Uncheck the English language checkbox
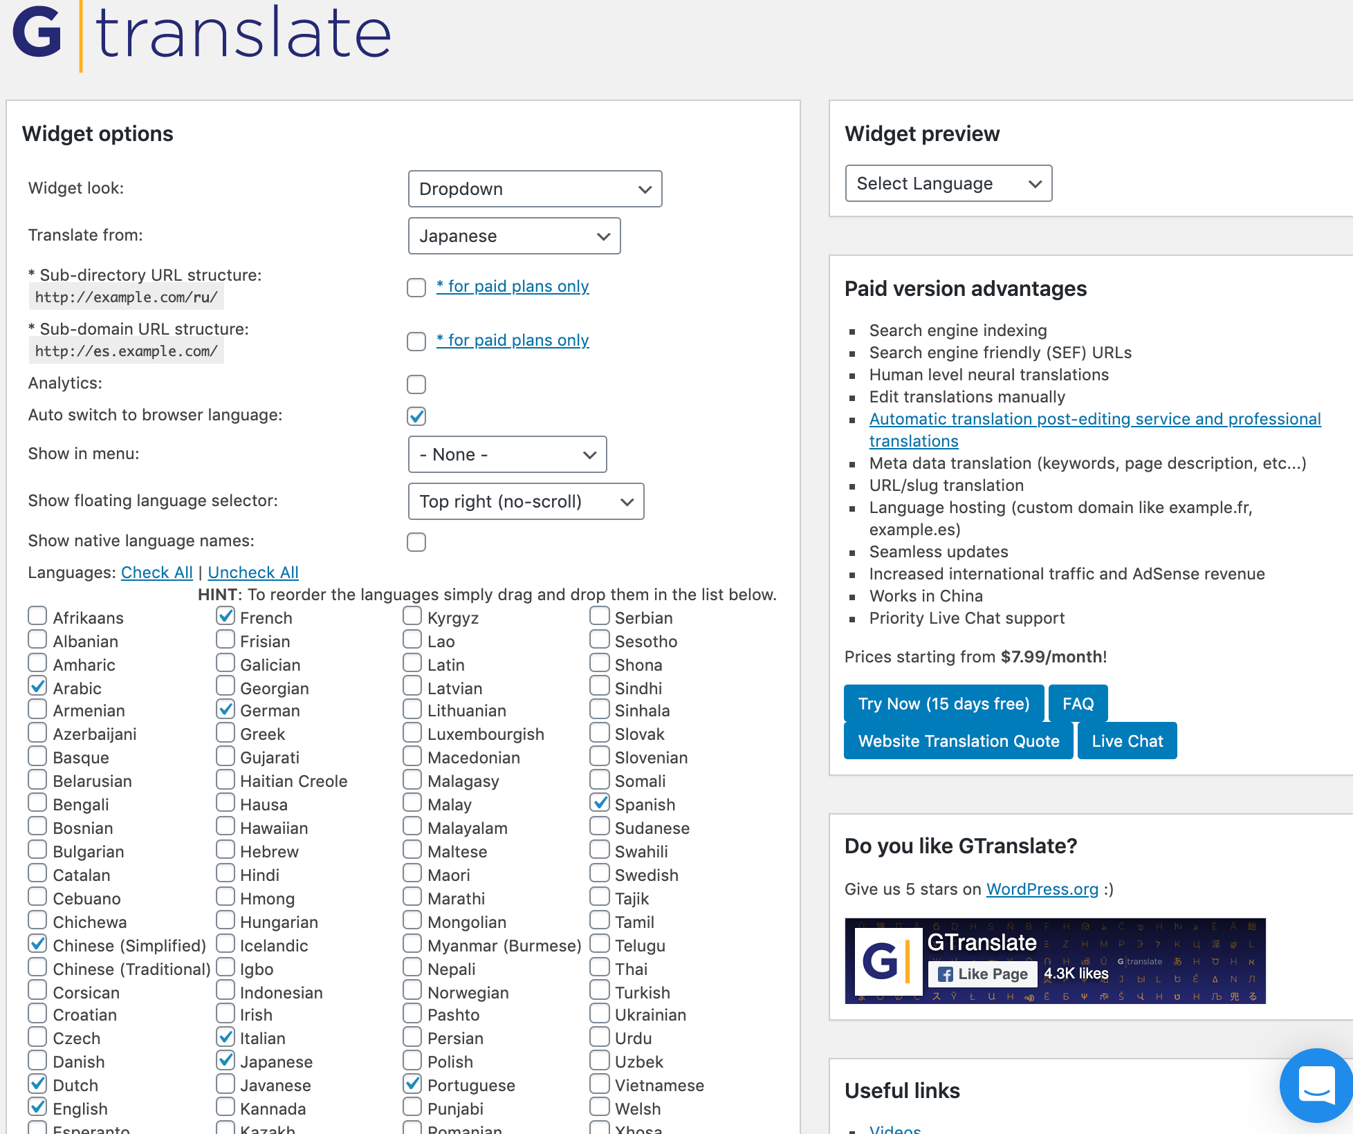The image size is (1353, 1134). 38,1106
